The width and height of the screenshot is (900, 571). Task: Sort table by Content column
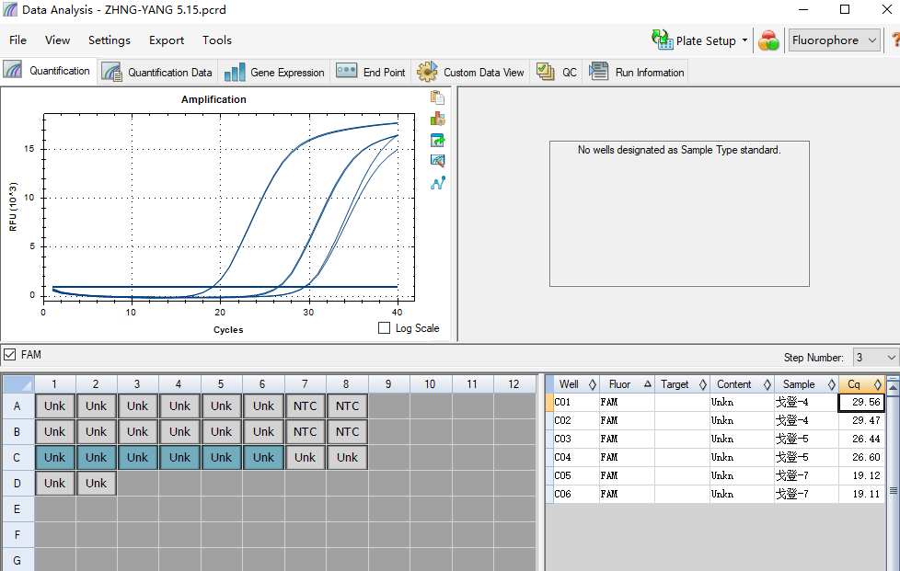tap(742, 384)
